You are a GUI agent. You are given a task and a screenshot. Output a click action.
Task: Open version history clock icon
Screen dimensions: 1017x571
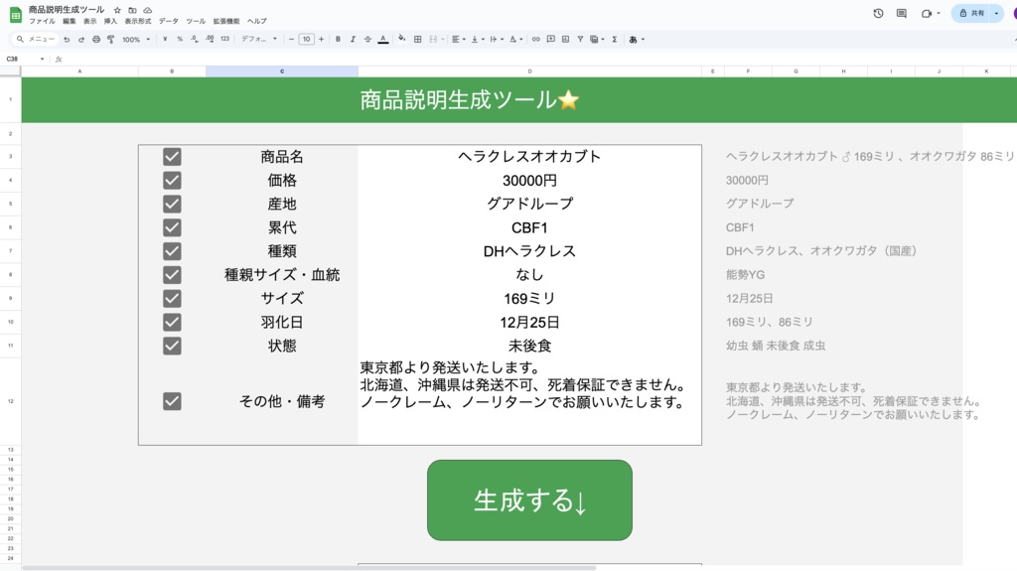(x=878, y=13)
